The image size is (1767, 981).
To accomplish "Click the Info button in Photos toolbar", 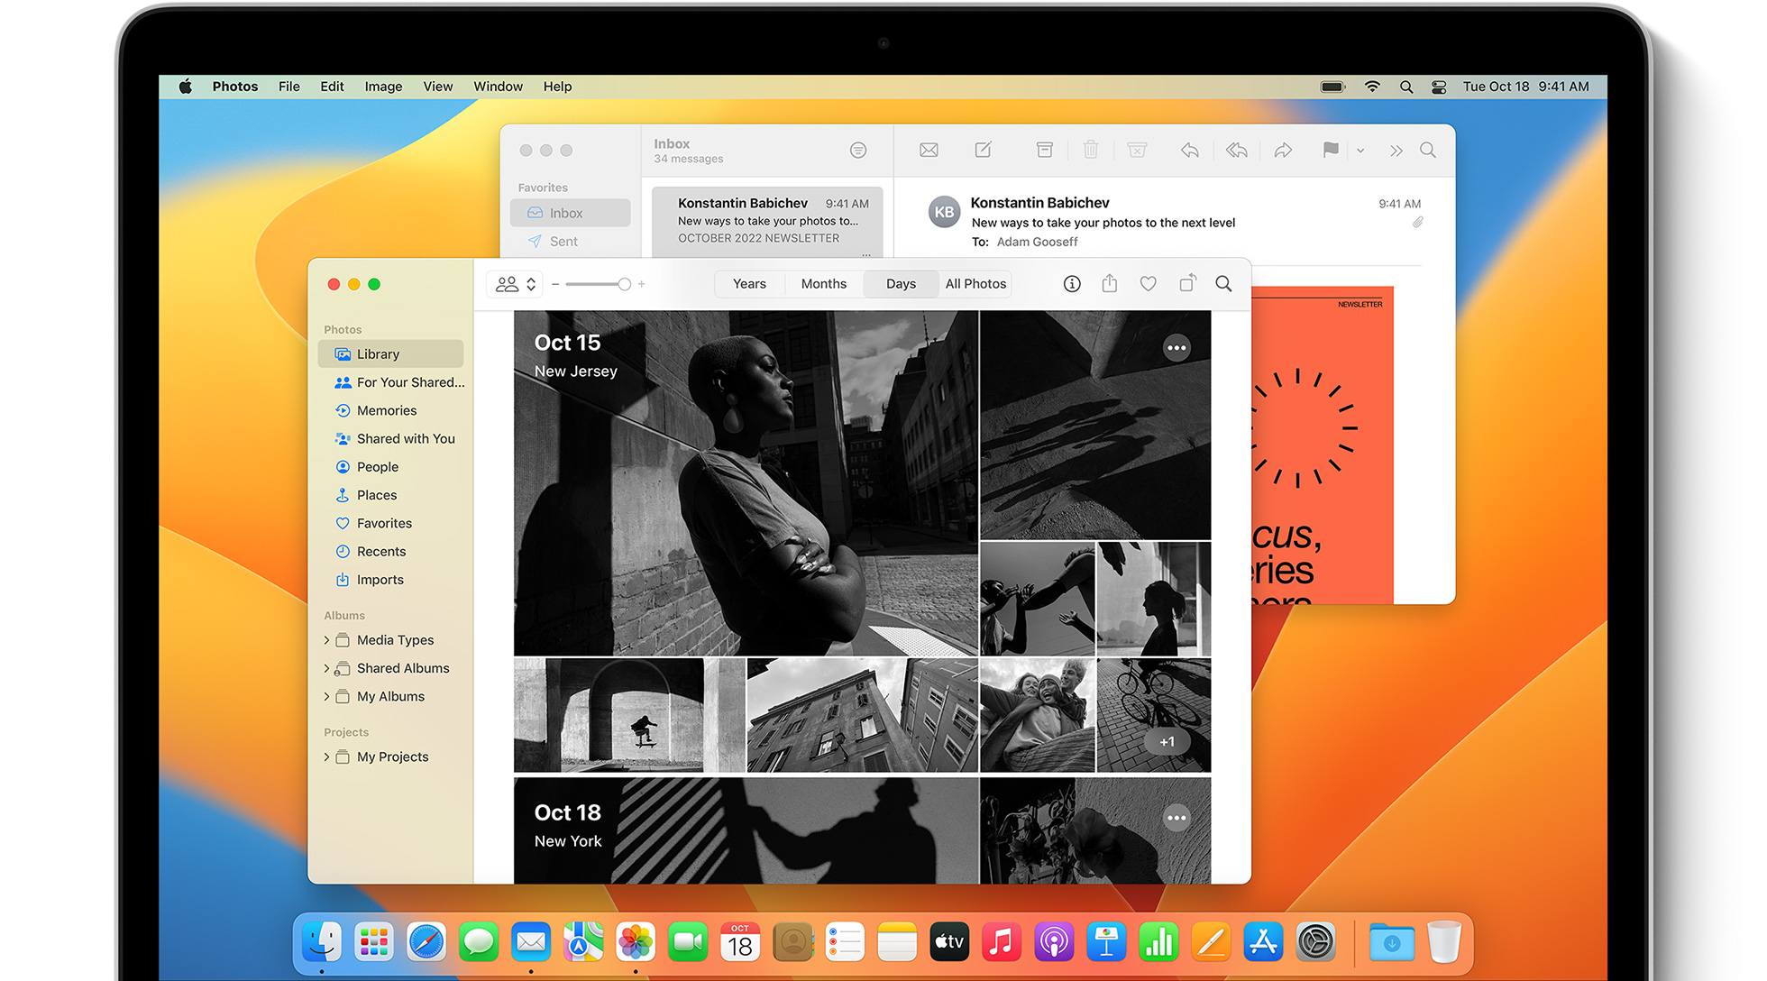I will click(x=1072, y=284).
